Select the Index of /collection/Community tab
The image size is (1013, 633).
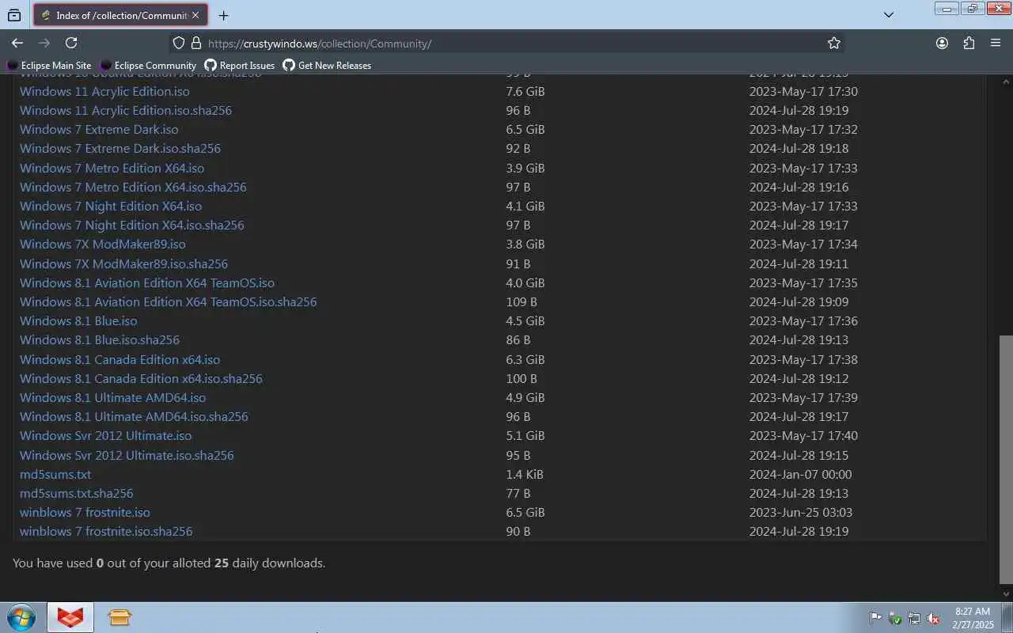pyautogui.click(x=119, y=15)
